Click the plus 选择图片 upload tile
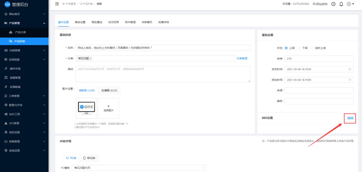Screen dimensions: 362x172 109,108
